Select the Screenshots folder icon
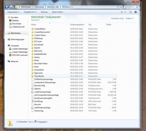146x131 pixels. pos(32,70)
